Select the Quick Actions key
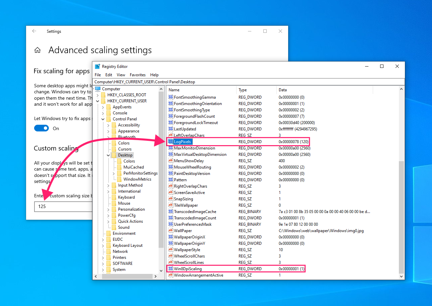The image size is (432, 306). [x=131, y=221]
